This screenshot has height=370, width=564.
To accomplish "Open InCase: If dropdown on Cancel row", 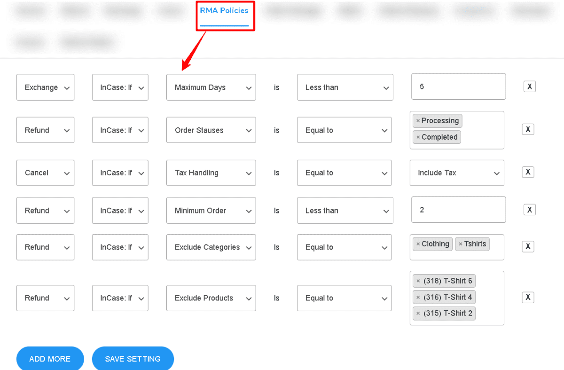I will (120, 173).
